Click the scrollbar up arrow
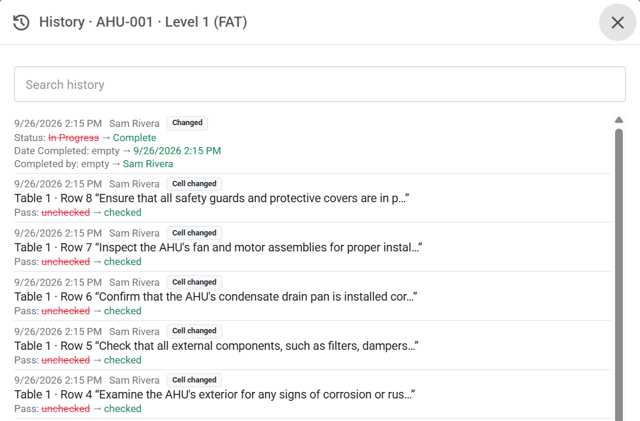 619,120
